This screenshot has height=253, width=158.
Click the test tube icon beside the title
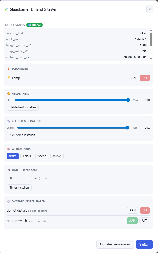(x=6, y=9)
